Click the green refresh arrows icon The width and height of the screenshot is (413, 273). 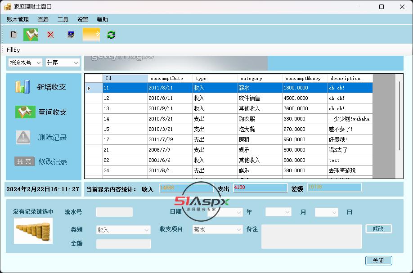(111, 35)
